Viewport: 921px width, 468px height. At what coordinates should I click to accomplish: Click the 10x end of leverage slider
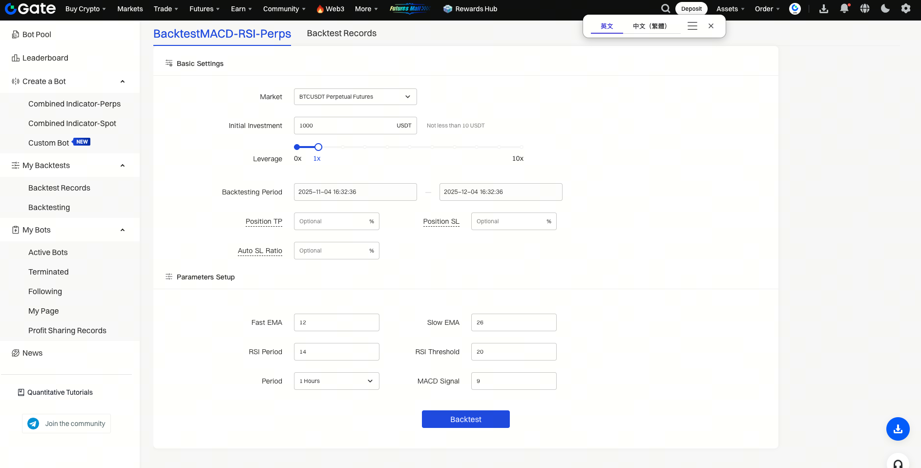coord(522,147)
